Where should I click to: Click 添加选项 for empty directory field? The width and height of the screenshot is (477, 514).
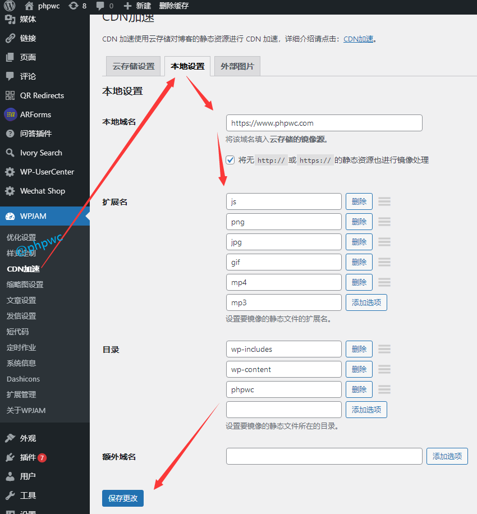coord(366,410)
